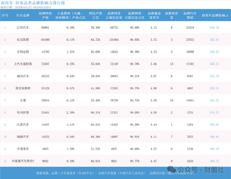Click the 品牌投诉量 column header
231x179 pixels.
tap(172, 15)
